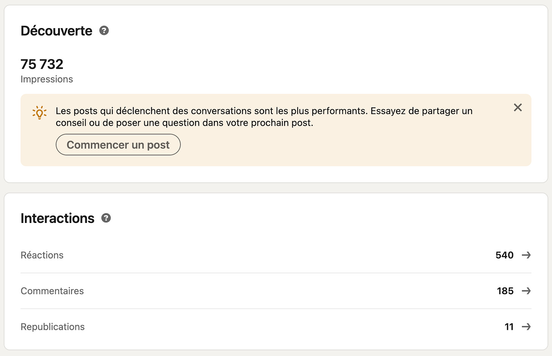This screenshot has height=356, width=552.
Task: Click the 75 732 impressions figure
Action: [42, 64]
